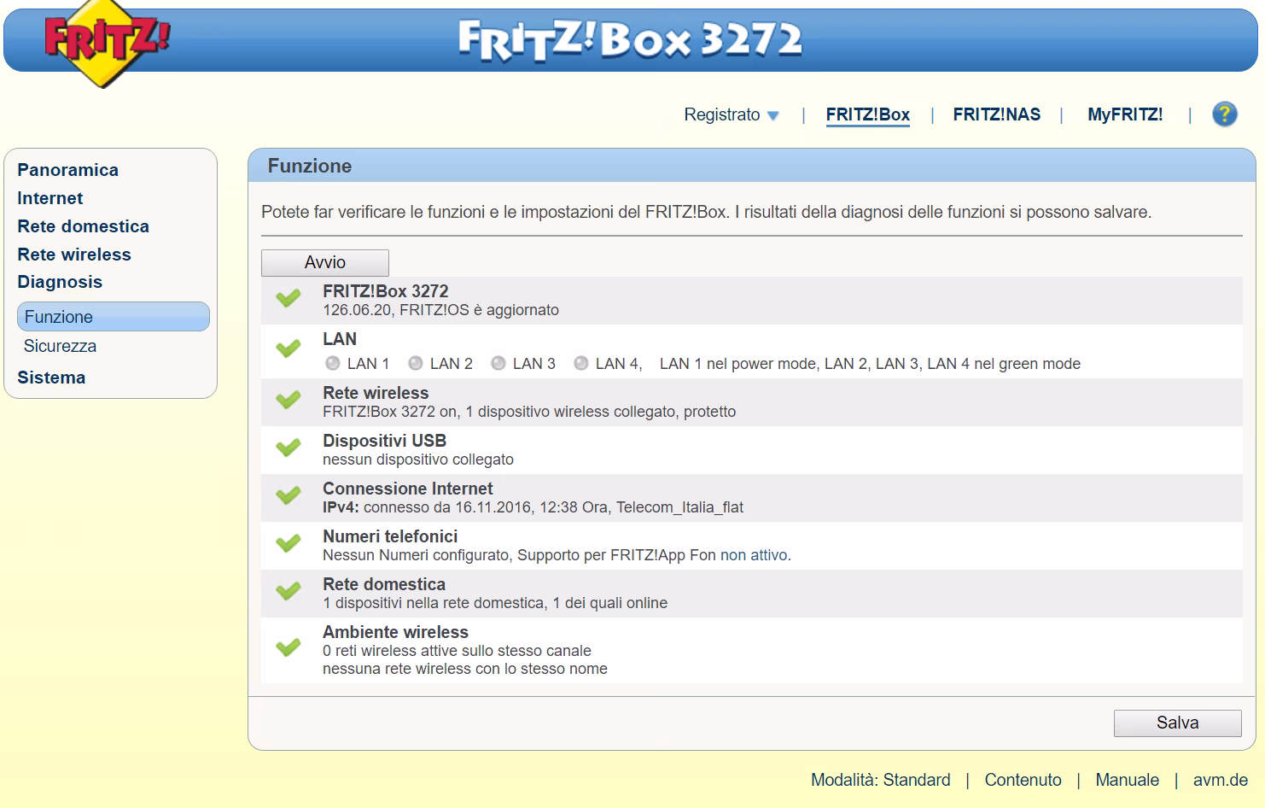Screen dimensions: 1265x808
Task: Save the results with Salva
Action: [x=1178, y=723]
